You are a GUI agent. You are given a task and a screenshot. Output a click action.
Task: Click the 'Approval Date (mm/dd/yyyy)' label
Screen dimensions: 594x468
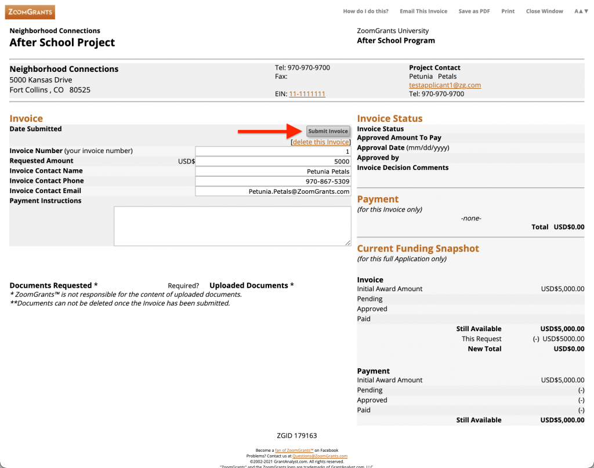click(403, 148)
